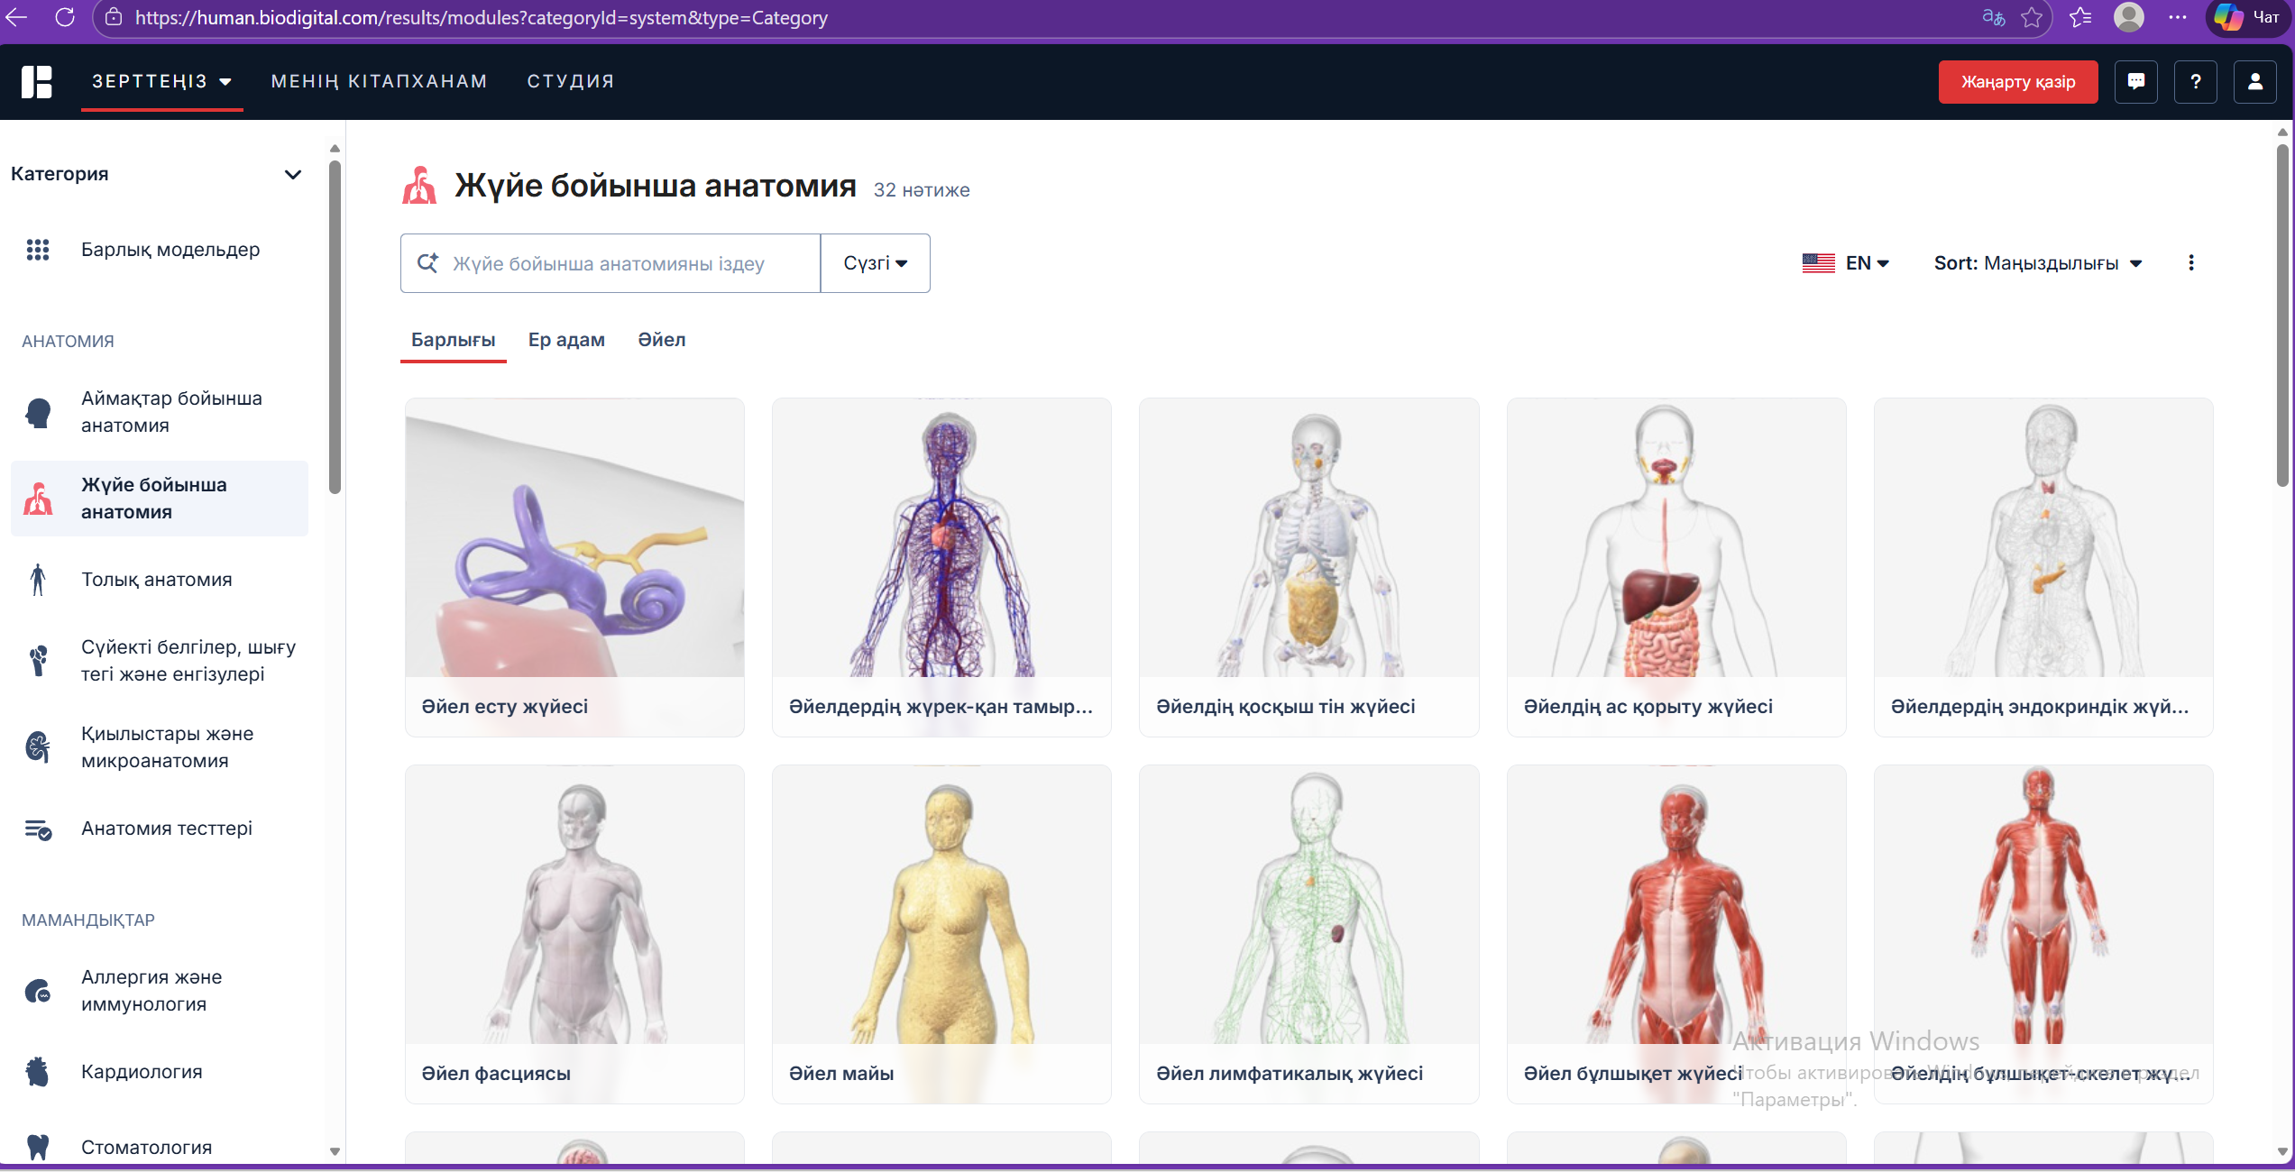Click the anatomy search input field

tap(622, 263)
